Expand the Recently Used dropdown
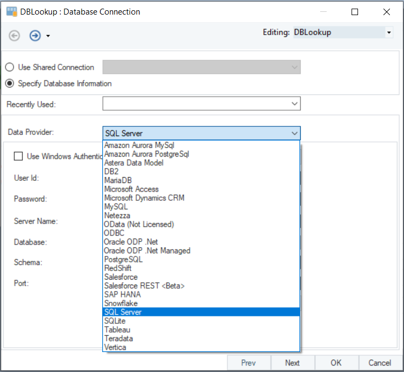 (x=294, y=104)
